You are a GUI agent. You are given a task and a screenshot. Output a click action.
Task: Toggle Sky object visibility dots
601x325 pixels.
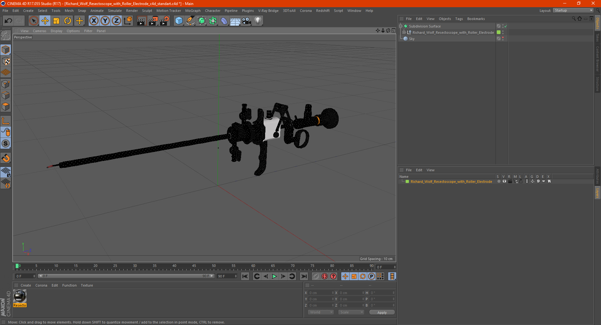click(x=503, y=38)
